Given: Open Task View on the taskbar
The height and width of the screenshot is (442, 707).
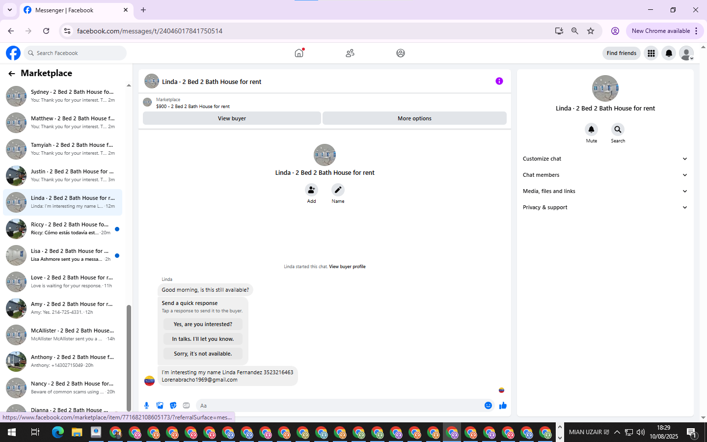Looking at the screenshot, I should click(x=35, y=432).
